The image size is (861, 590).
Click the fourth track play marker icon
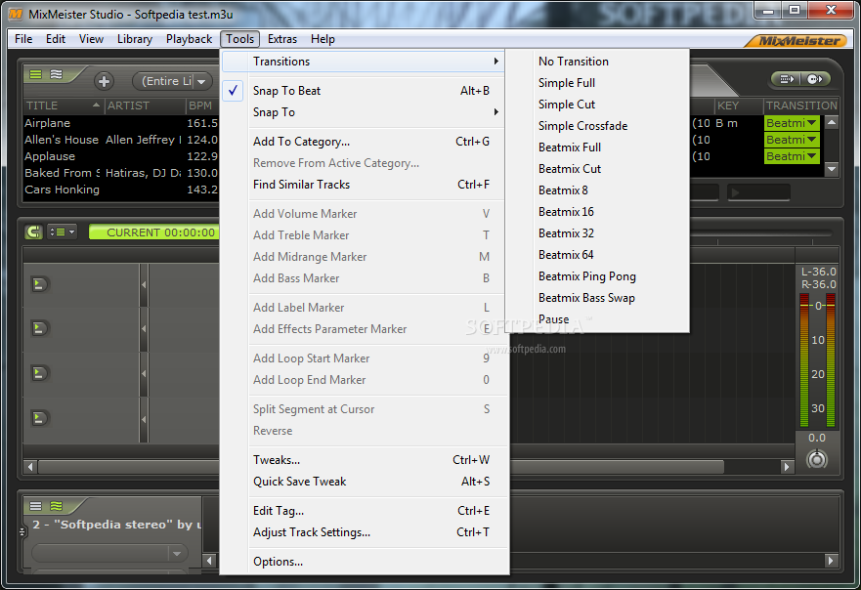pos(39,418)
